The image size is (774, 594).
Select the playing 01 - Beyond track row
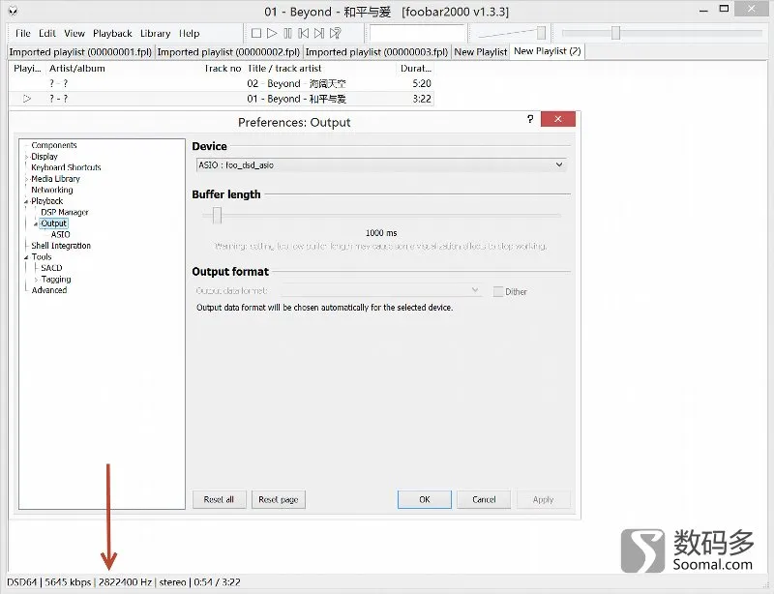click(222, 99)
